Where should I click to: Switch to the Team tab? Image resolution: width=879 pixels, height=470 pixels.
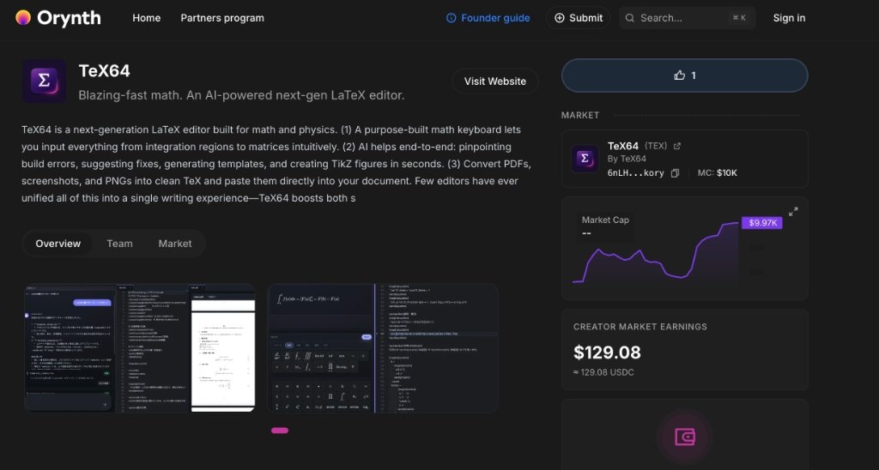point(119,244)
